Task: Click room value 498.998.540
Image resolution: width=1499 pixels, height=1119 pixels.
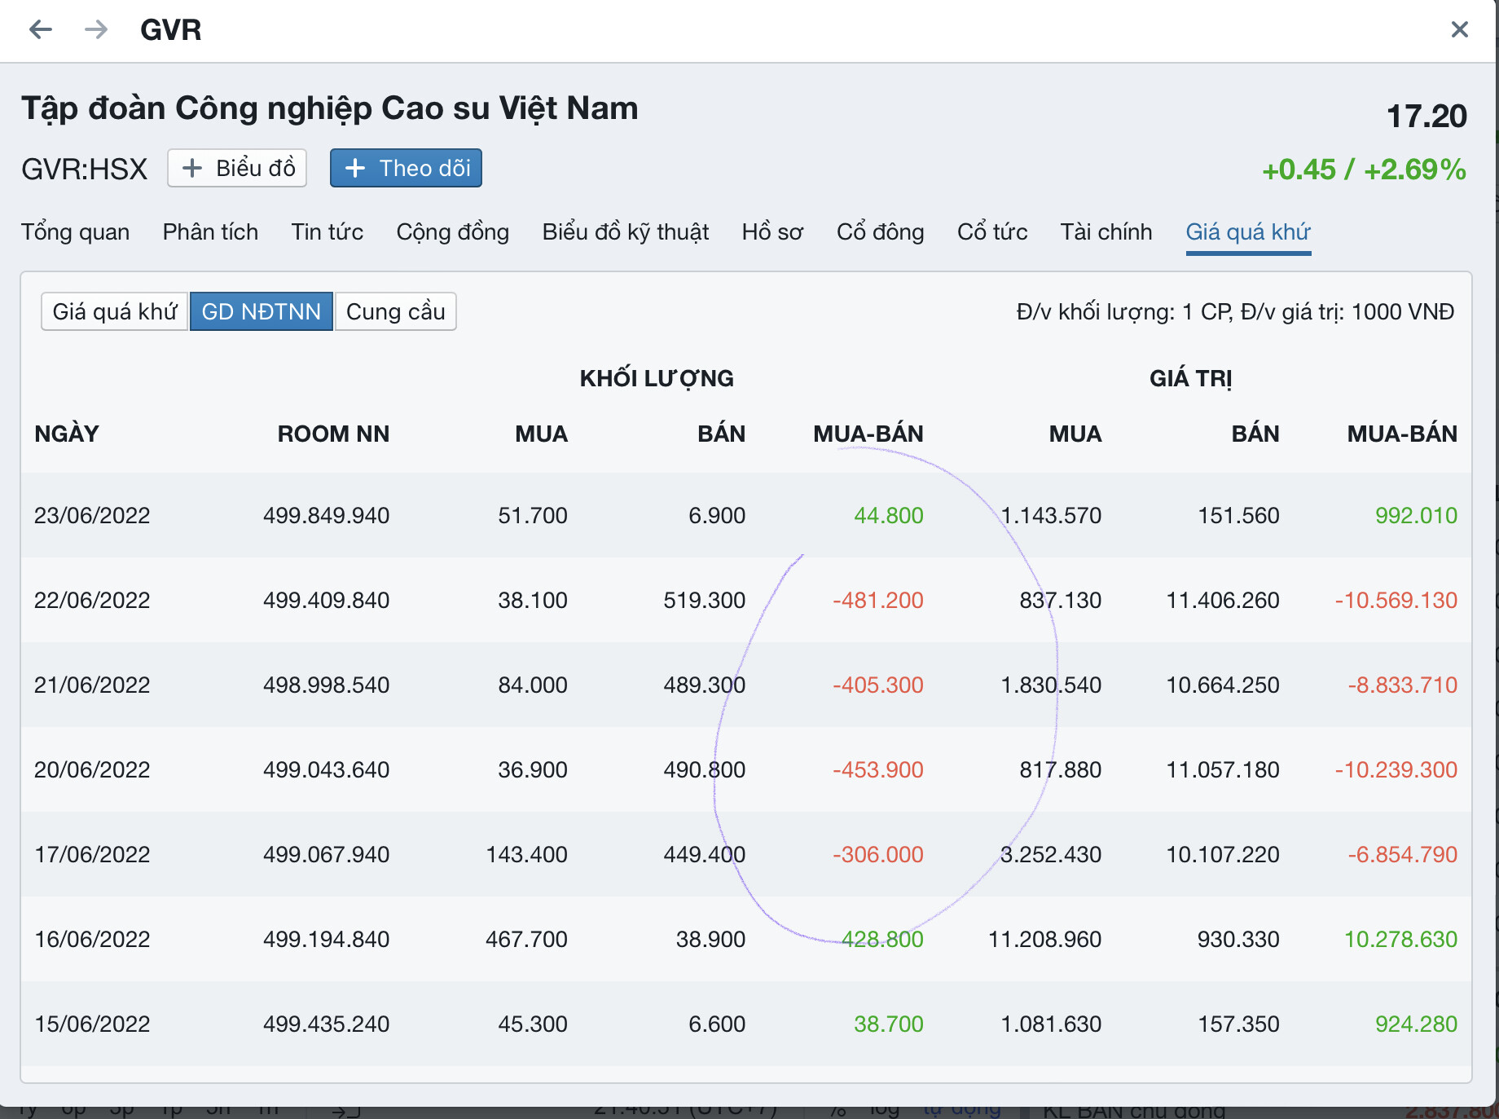Action: tap(326, 685)
